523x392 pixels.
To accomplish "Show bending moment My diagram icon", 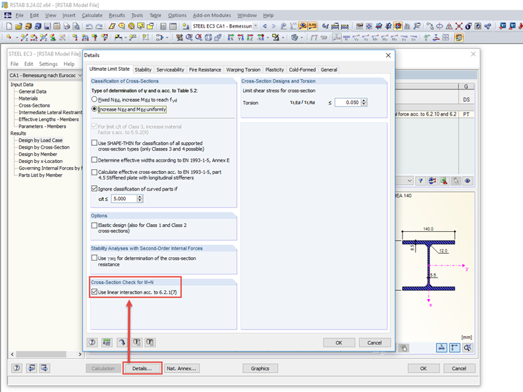I will (x=385, y=37).
